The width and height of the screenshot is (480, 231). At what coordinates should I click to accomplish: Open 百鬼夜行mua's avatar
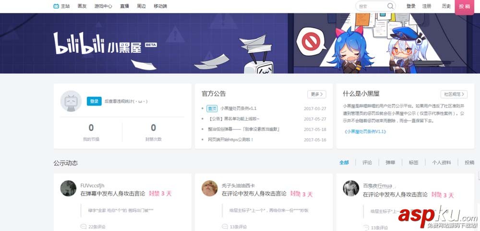pyautogui.click(x=351, y=188)
